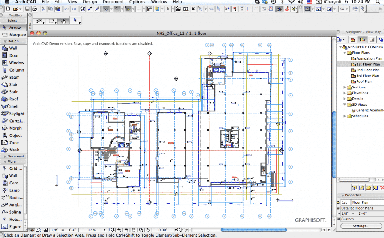Screen dimensions: 384x238
Task: Click the Undo arrow icon
Action: click(x=66, y=9)
